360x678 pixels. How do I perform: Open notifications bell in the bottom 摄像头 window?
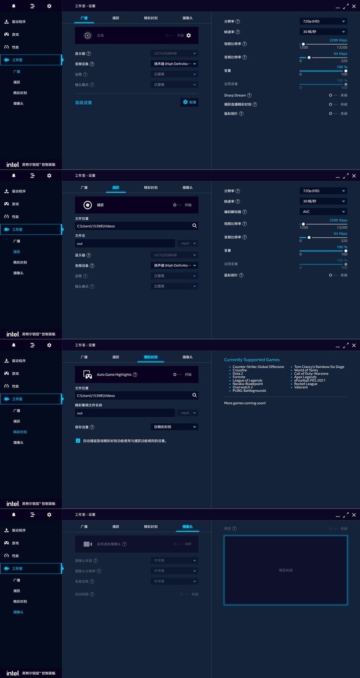click(x=14, y=514)
